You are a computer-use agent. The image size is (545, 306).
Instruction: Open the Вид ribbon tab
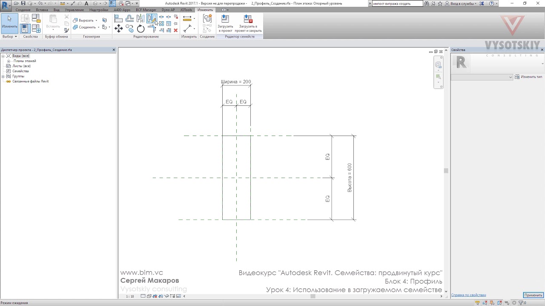click(56, 10)
